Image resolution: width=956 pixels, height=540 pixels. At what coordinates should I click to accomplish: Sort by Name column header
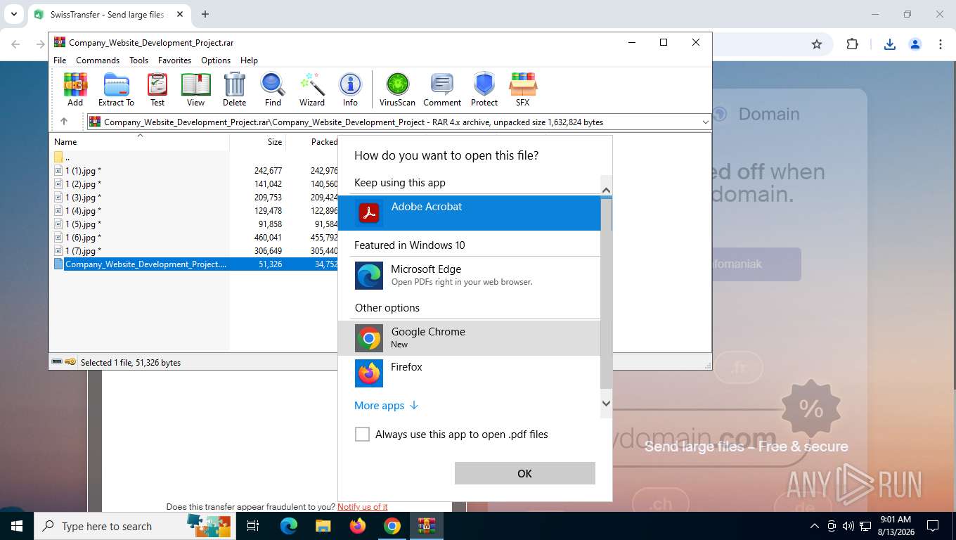140,141
